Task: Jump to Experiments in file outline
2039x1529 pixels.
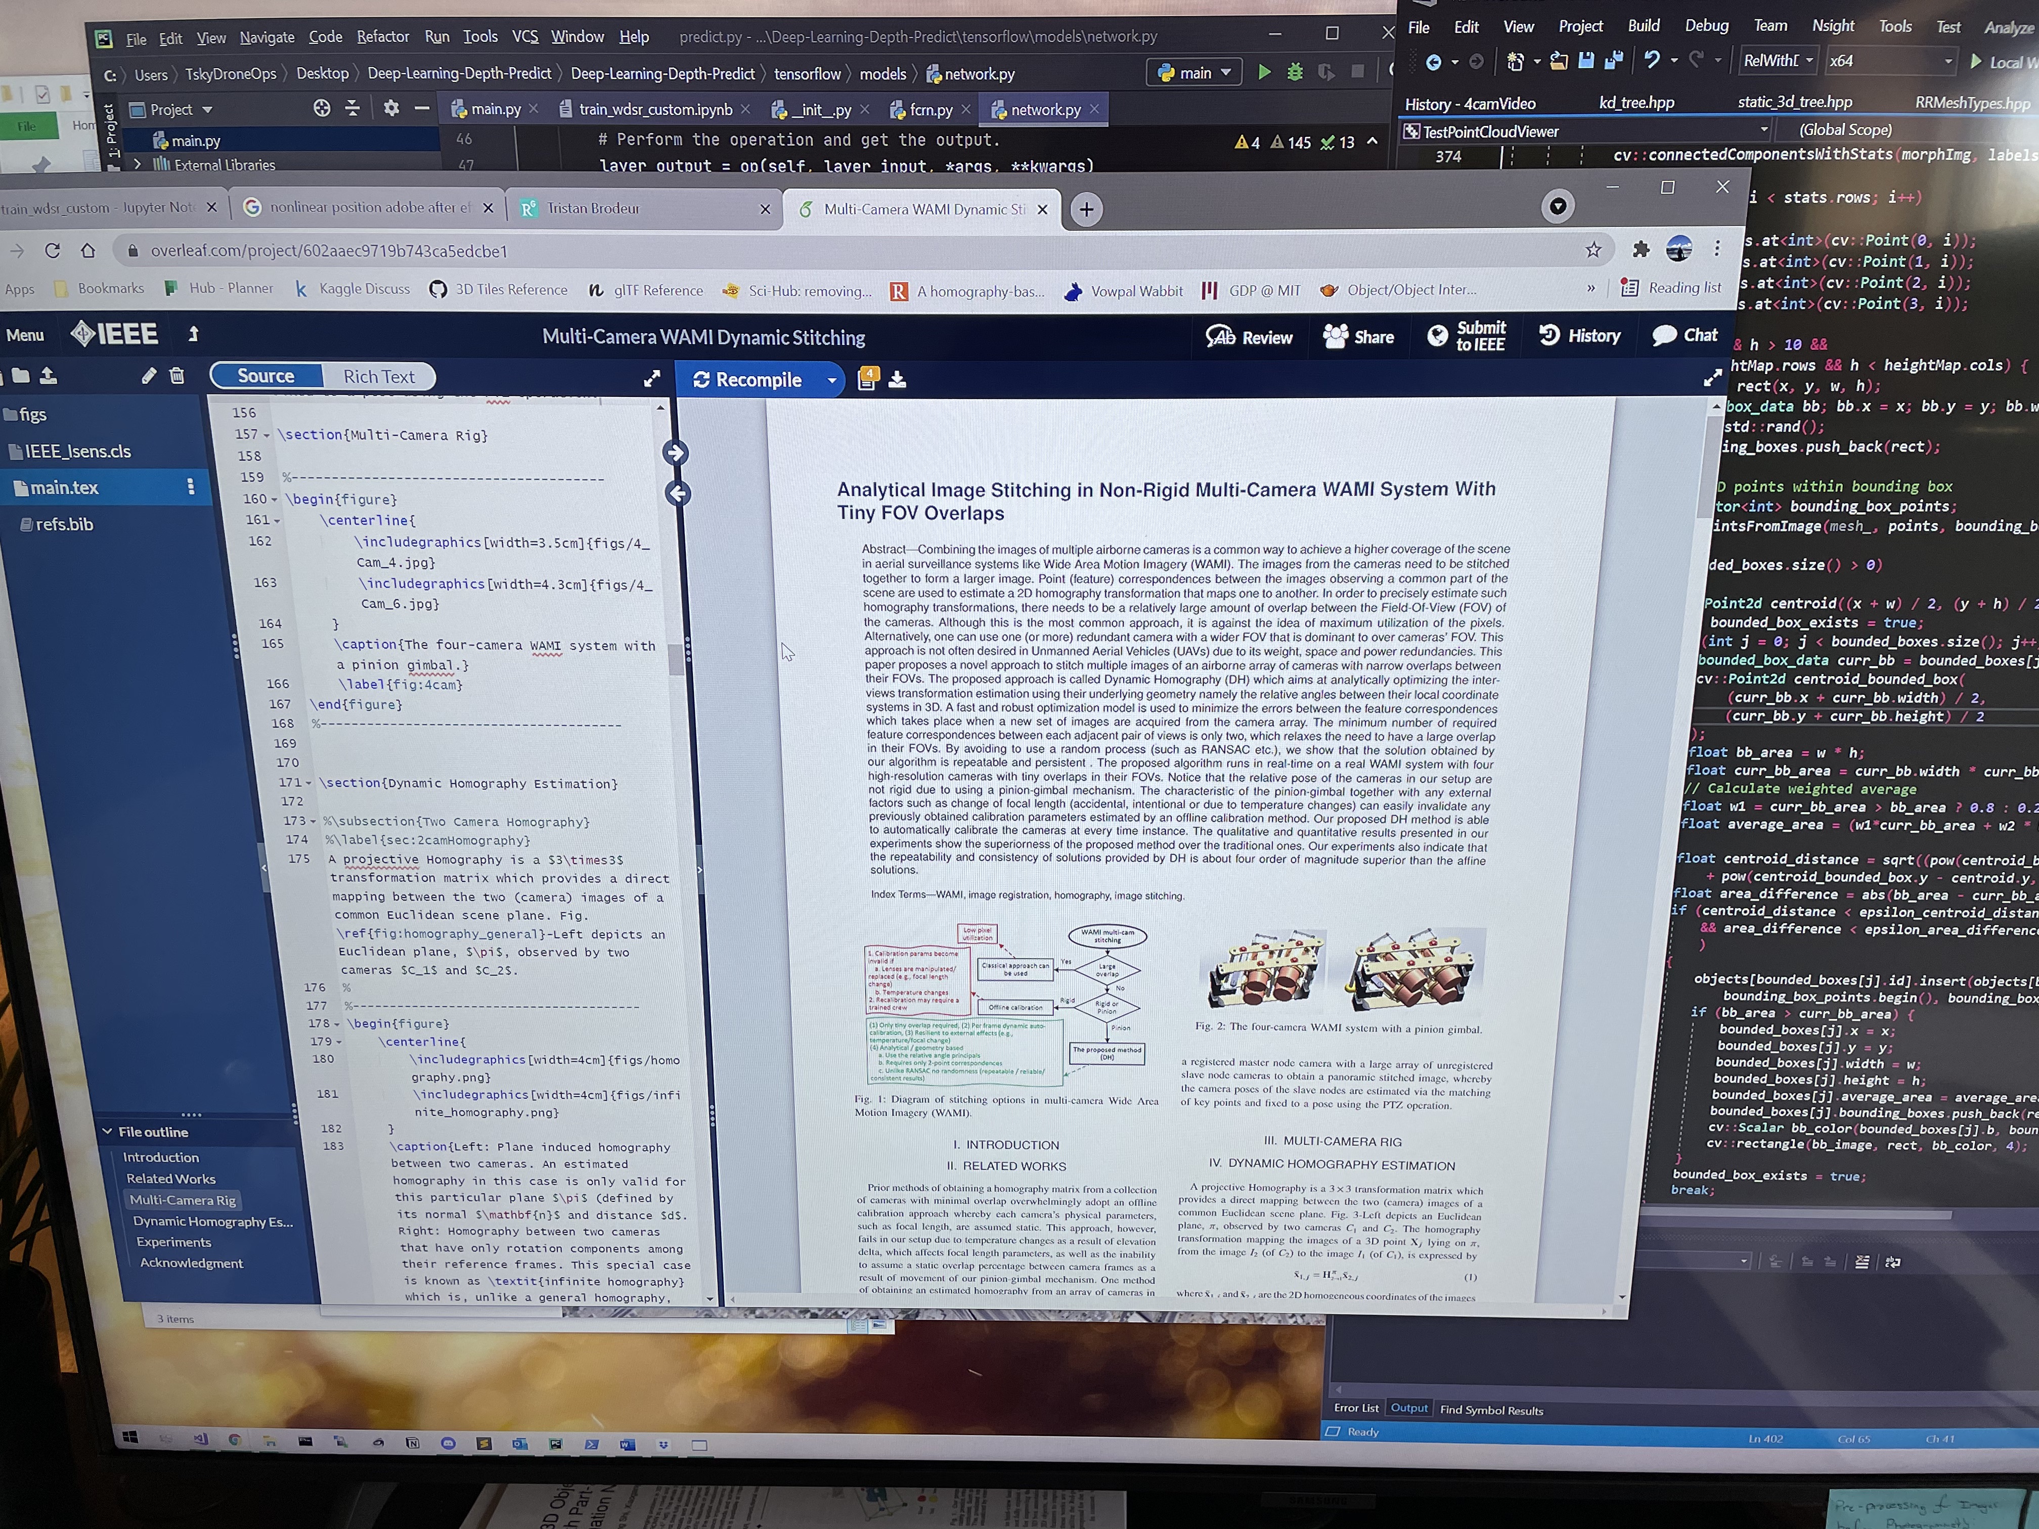Action: tap(173, 1242)
